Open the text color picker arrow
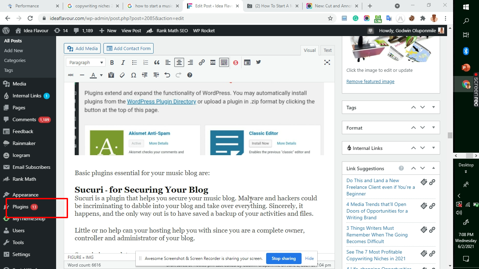The width and height of the screenshot is (479, 269). [x=101, y=75]
